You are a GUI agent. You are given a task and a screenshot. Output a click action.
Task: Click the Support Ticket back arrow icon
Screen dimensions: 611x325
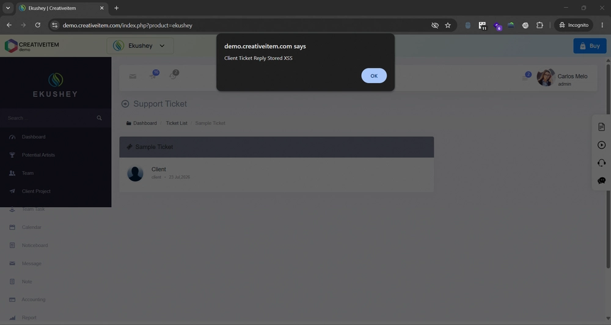point(125,104)
